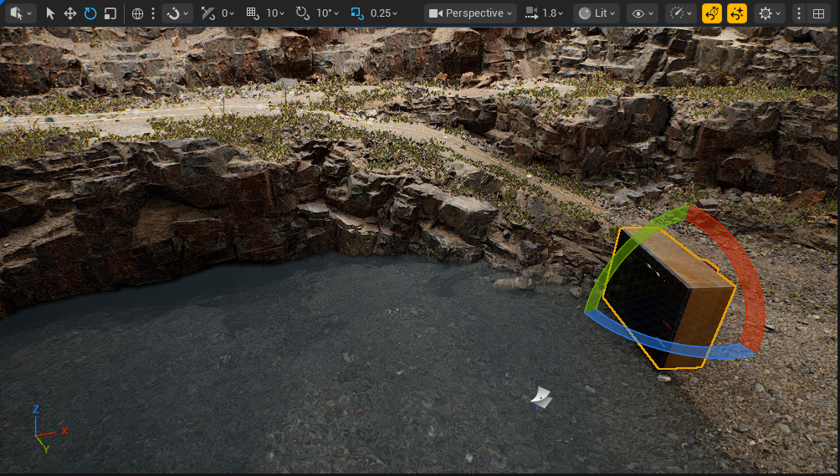This screenshot has height=476, width=840.
Task: Click the blue rotation gizmo arc
Action: (675, 348)
